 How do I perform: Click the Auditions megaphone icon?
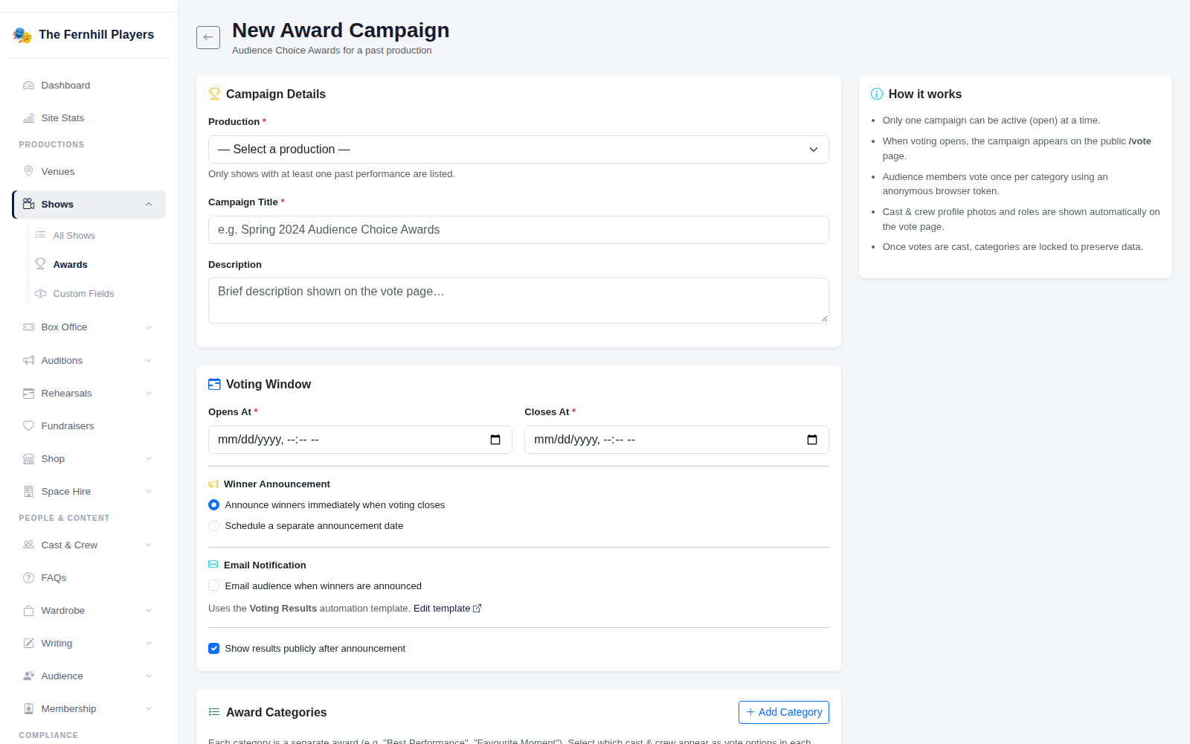click(x=28, y=361)
